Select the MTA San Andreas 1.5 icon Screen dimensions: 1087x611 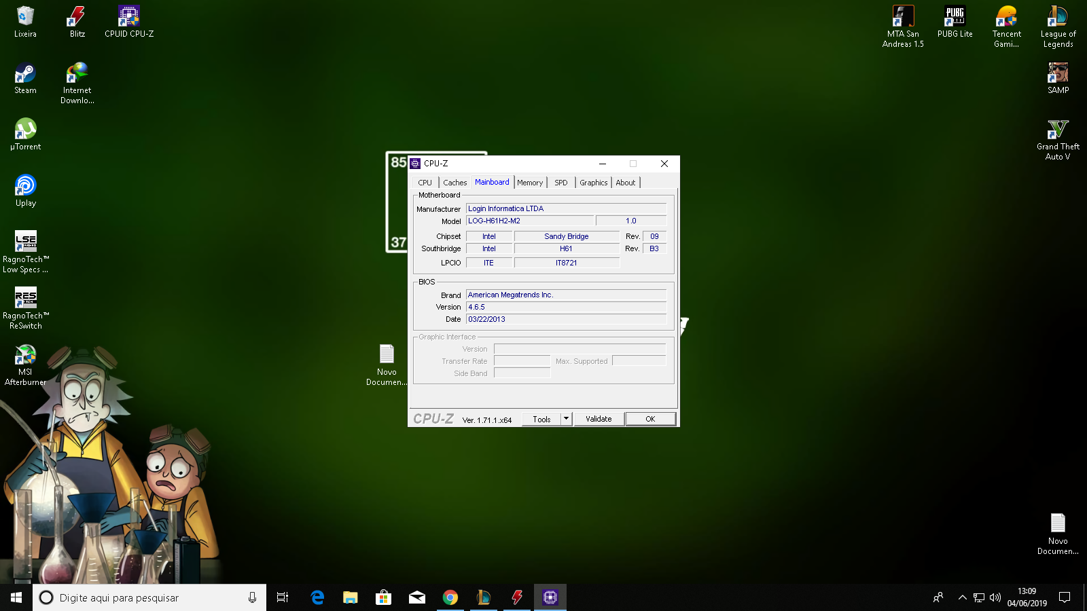pyautogui.click(x=903, y=26)
